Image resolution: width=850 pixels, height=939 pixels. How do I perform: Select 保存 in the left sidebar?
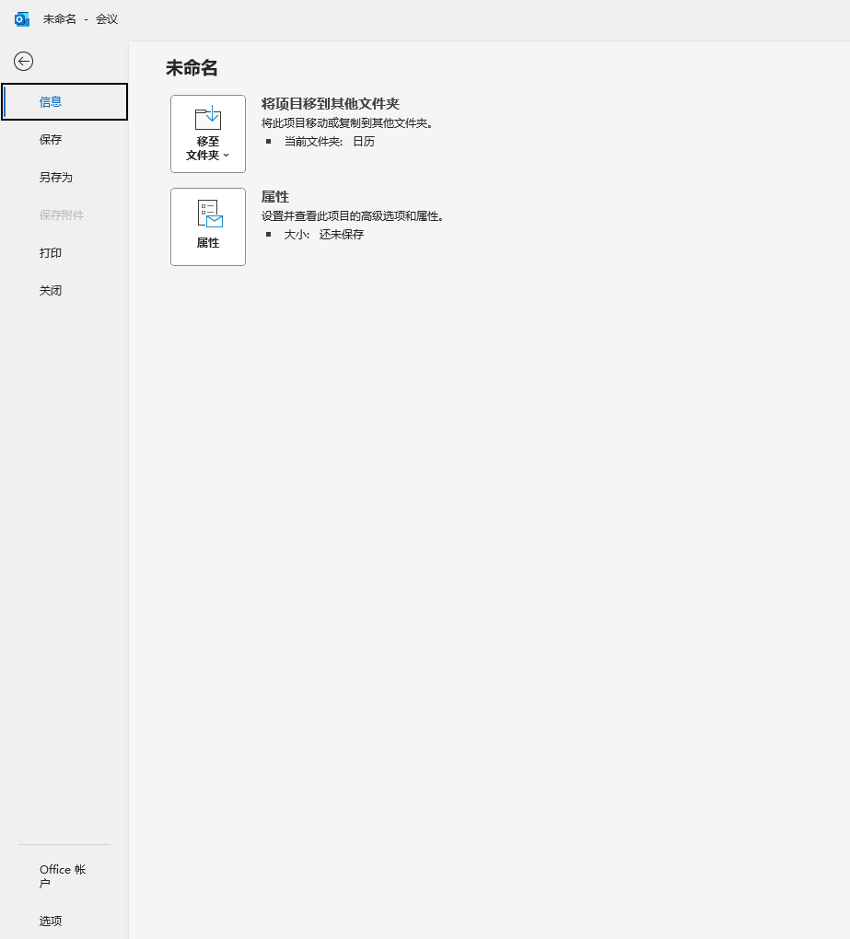(51, 140)
